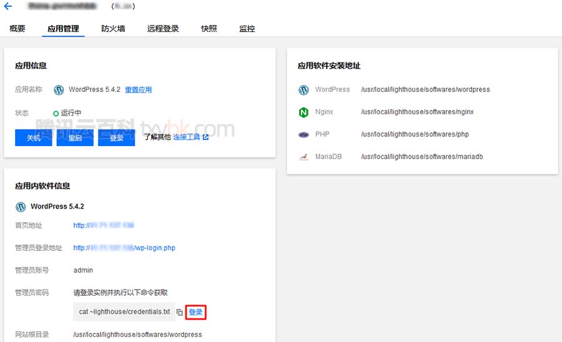This screenshot has width=562, height=342.
Task: Click WordPress icon in 应用内软件信息 section
Action: pyautogui.click(x=21, y=207)
